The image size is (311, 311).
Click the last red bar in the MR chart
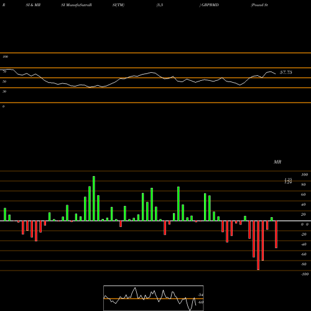point(276,234)
